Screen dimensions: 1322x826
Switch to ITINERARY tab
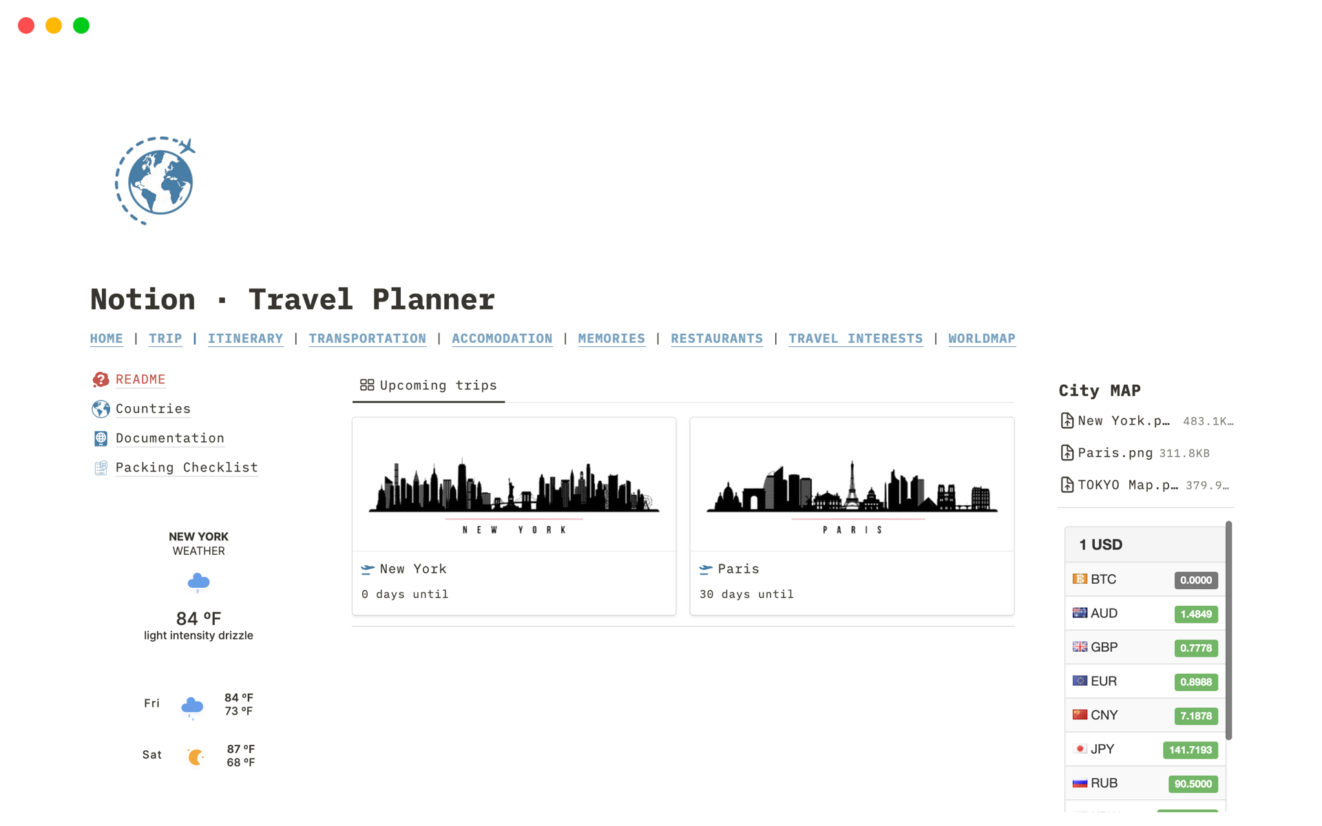(246, 338)
